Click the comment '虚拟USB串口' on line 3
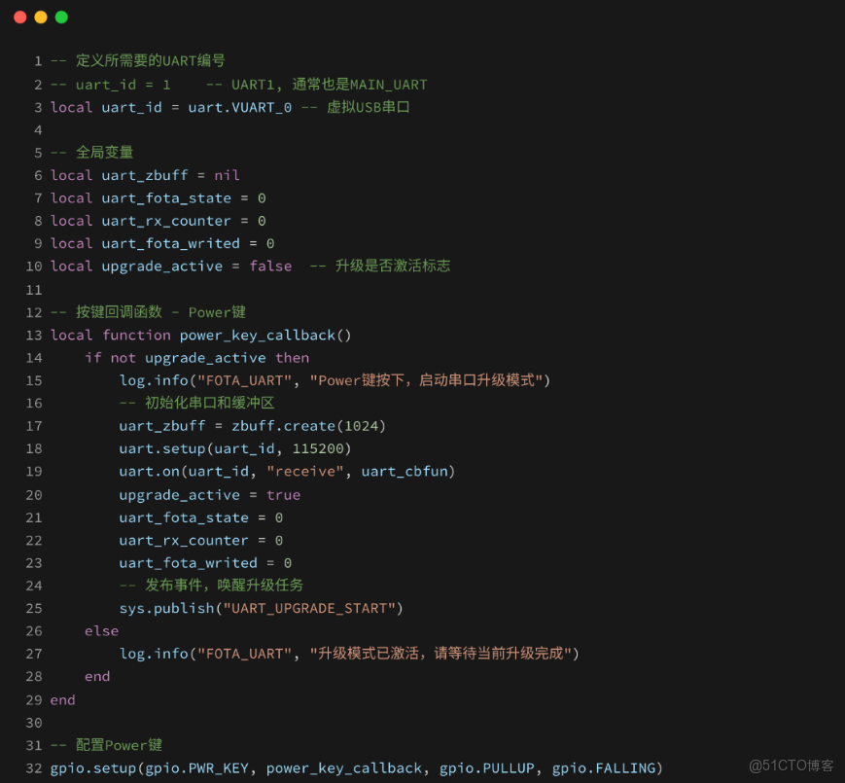845x783 pixels. coord(369,107)
